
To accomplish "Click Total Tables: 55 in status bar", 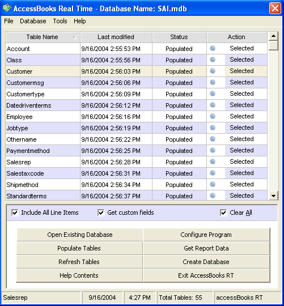I will click(185, 297).
